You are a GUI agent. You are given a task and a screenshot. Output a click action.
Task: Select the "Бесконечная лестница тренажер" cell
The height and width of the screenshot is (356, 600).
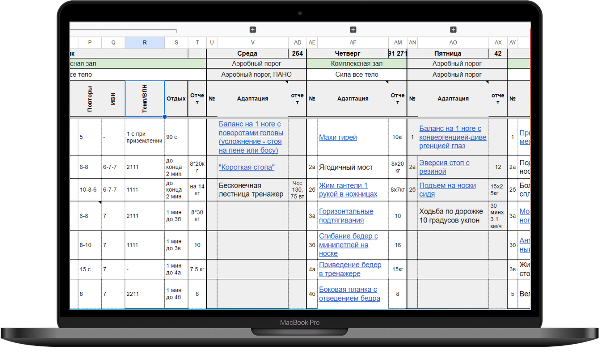pyautogui.click(x=251, y=190)
